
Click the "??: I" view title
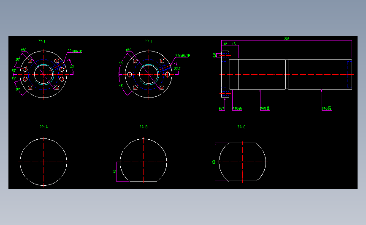coord(42,41)
